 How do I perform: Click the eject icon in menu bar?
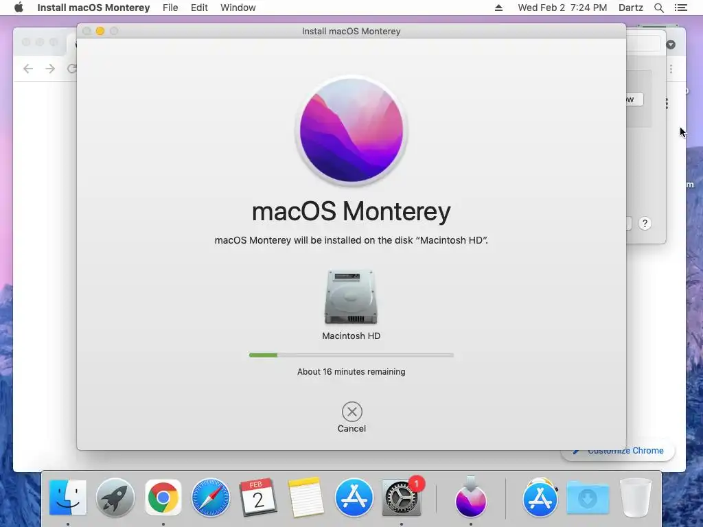point(498,8)
